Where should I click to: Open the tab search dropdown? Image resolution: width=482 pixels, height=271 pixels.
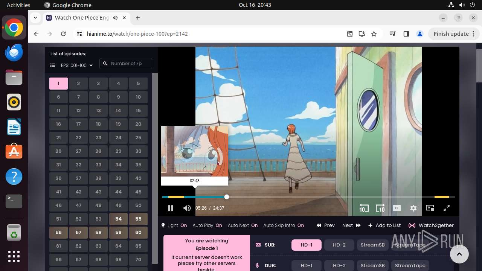tap(35, 18)
